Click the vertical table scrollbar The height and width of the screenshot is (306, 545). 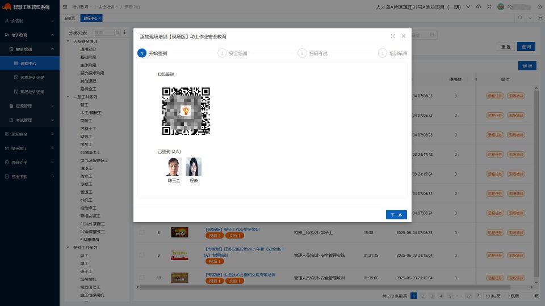click(x=536, y=184)
